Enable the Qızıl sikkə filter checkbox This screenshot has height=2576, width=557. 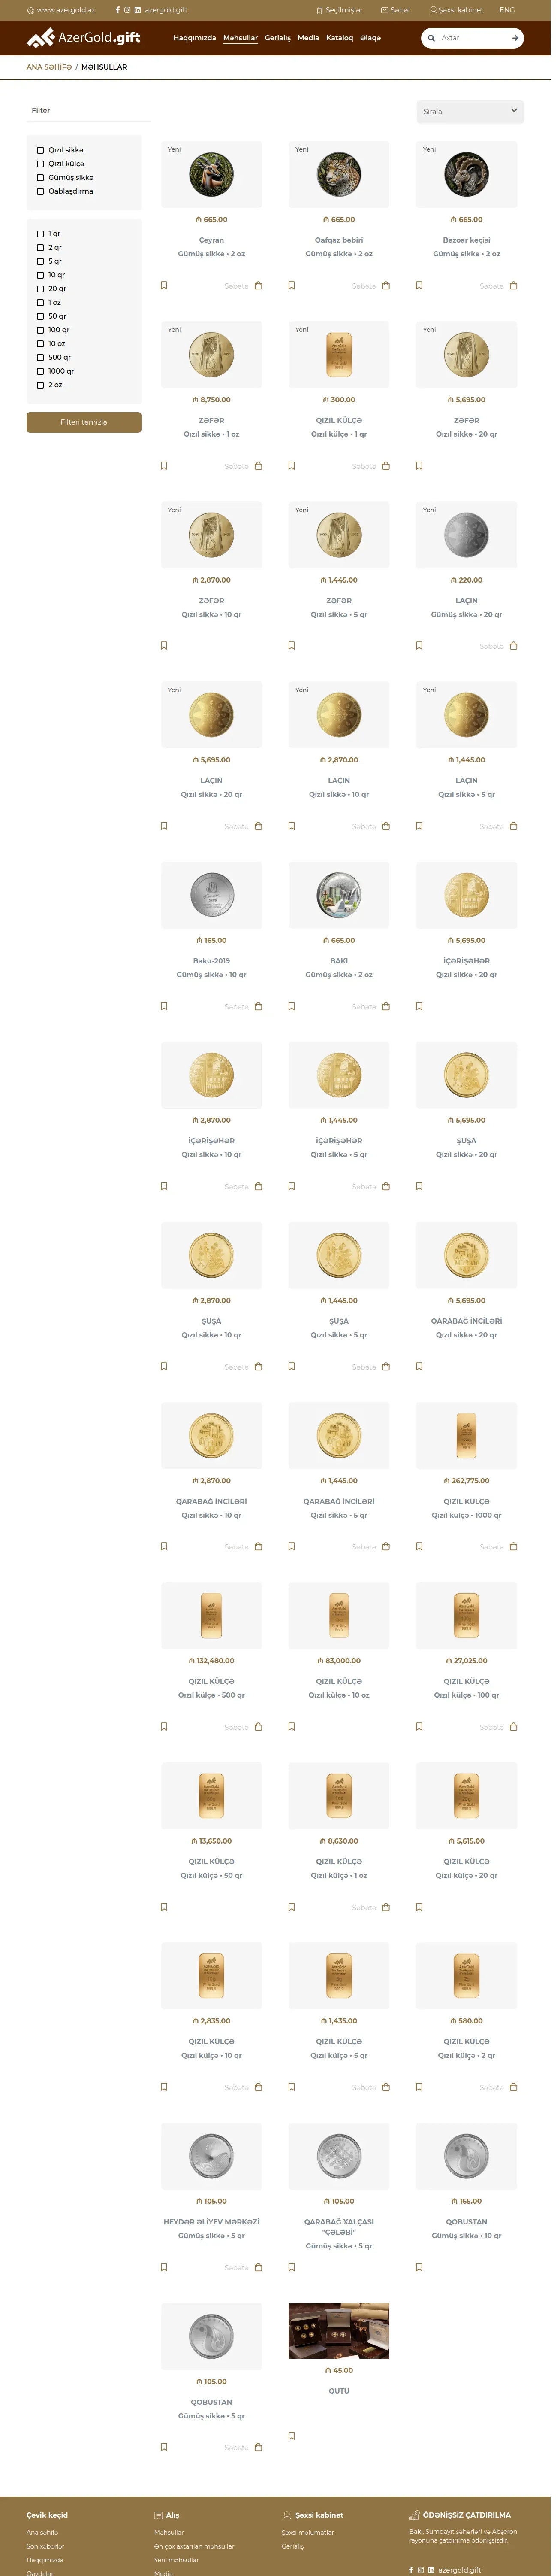point(40,150)
